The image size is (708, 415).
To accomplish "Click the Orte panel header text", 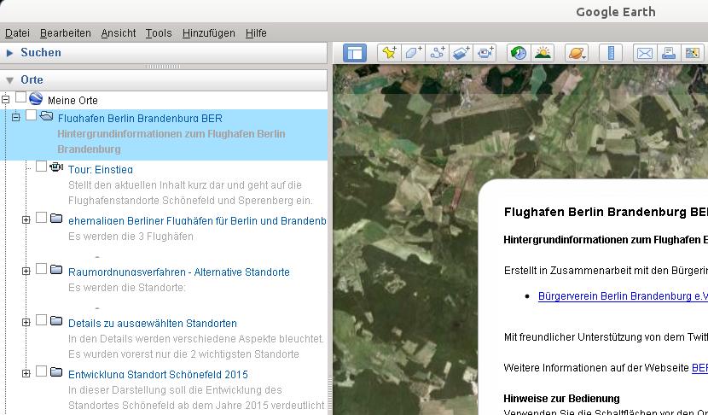I will pyautogui.click(x=32, y=79).
